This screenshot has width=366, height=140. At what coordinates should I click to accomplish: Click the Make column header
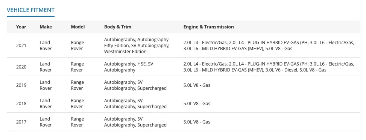pyautogui.click(x=46, y=27)
